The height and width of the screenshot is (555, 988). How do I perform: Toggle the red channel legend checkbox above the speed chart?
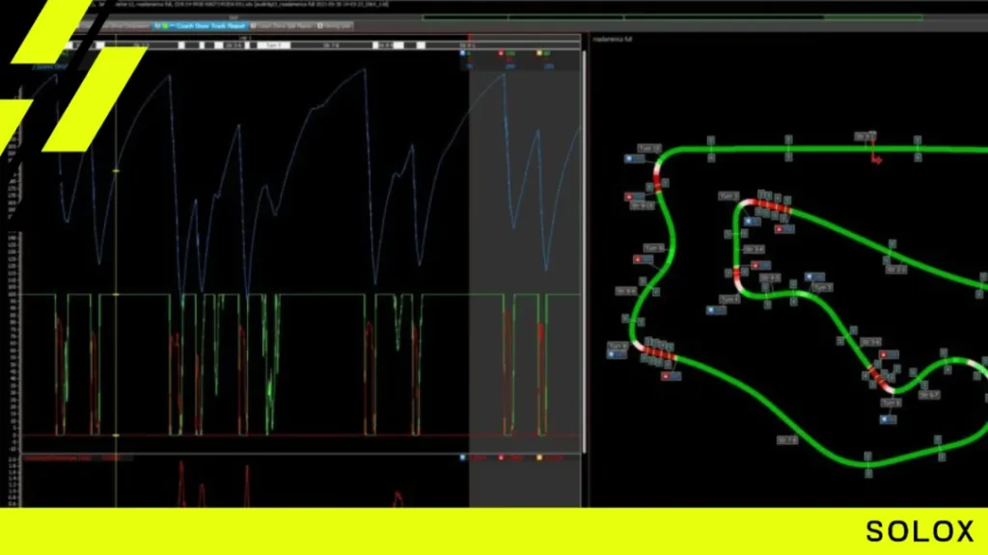tap(501, 54)
